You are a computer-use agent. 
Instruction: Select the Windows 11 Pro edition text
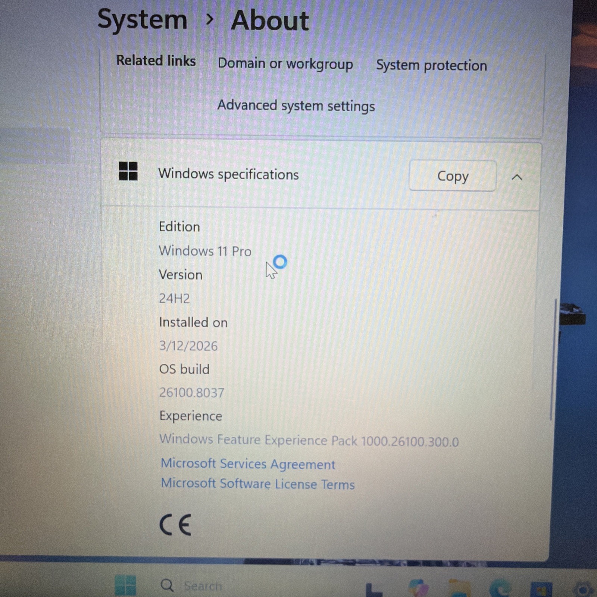coord(205,251)
